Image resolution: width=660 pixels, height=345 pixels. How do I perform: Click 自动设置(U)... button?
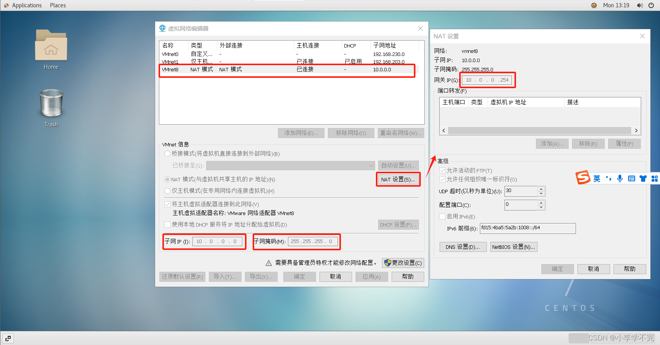click(398, 166)
